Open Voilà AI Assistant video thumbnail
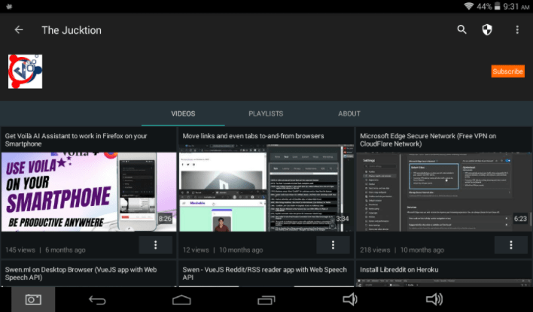 [x=89, y=192]
